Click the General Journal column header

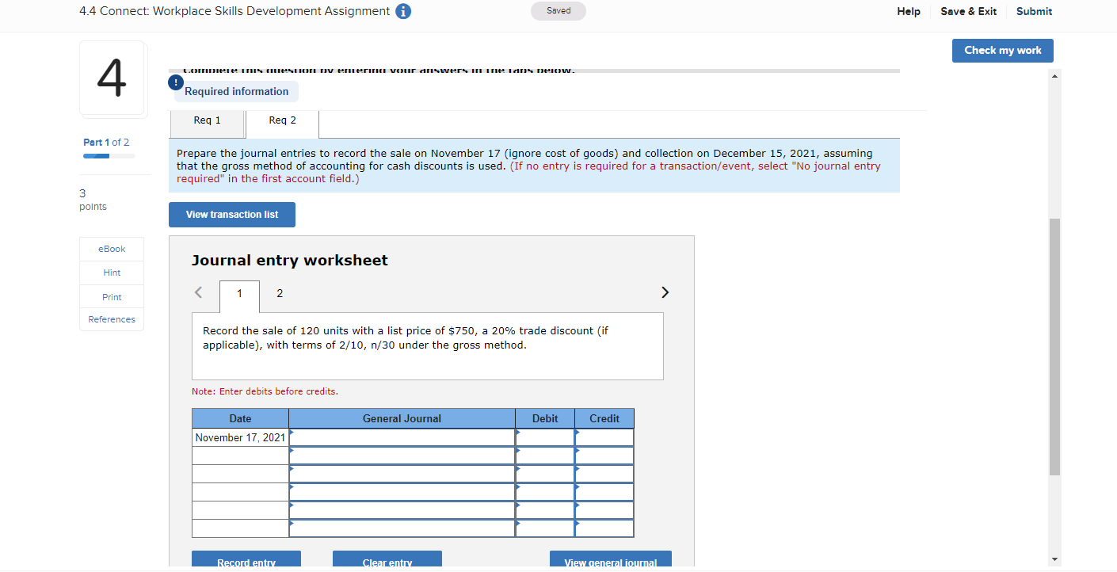click(402, 418)
